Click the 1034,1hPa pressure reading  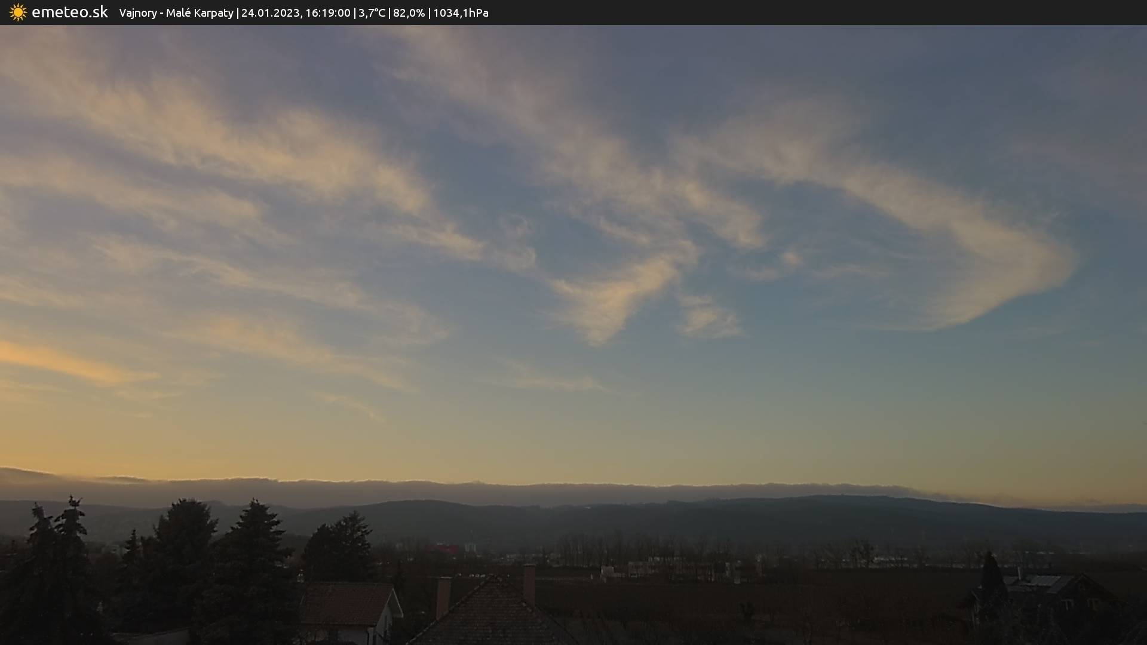[461, 13]
